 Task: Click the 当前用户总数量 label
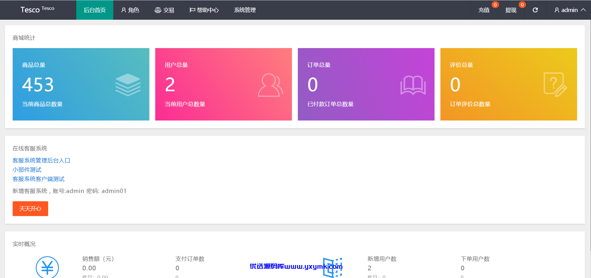click(x=185, y=104)
